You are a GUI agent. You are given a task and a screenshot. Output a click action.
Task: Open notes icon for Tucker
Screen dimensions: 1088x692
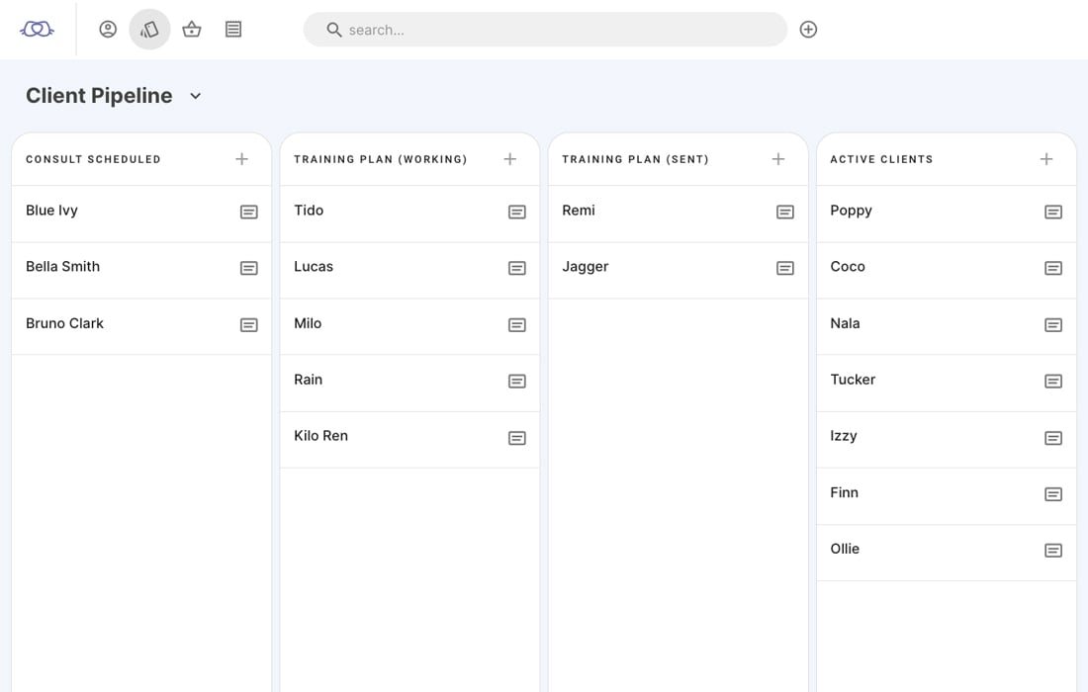(x=1053, y=381)
